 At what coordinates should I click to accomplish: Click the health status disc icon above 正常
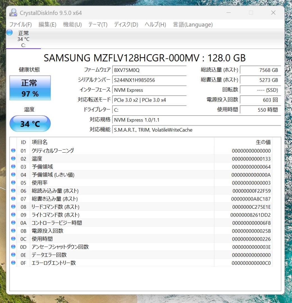(10, 33)
